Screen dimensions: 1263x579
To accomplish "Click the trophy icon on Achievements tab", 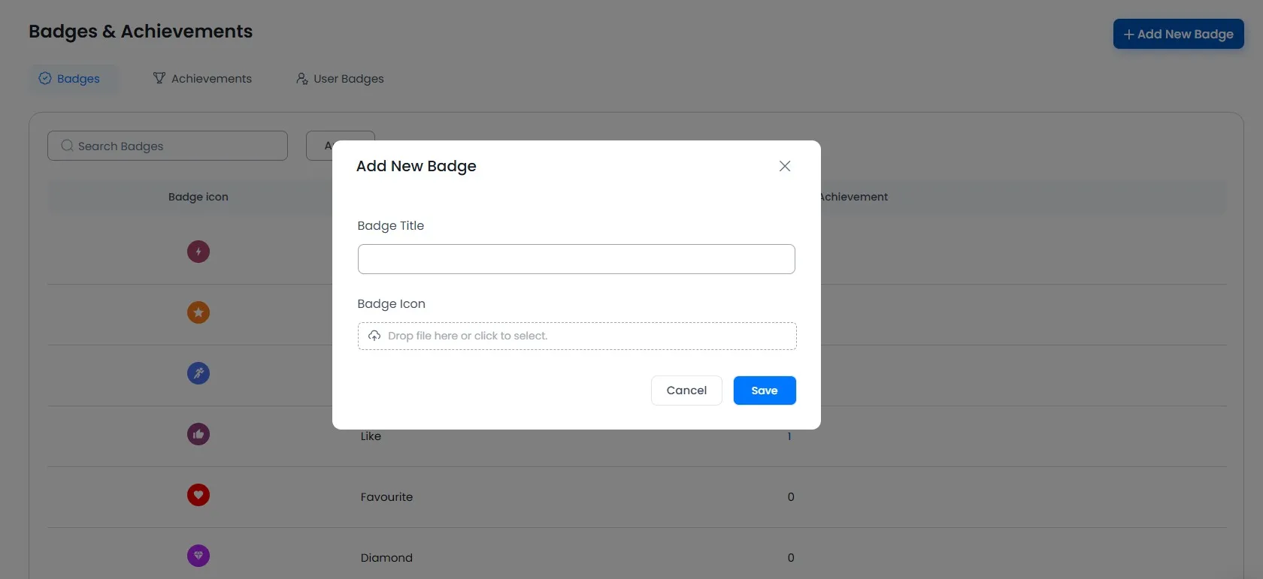I will pos(159,78).
